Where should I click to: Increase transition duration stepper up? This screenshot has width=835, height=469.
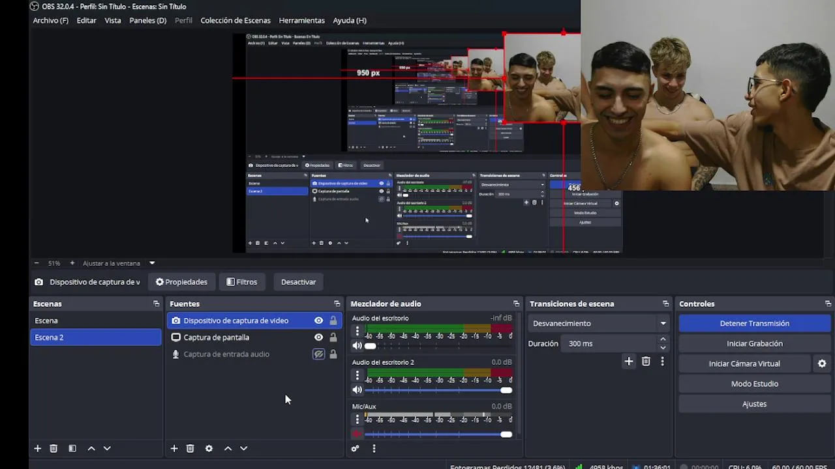point(663,339)
